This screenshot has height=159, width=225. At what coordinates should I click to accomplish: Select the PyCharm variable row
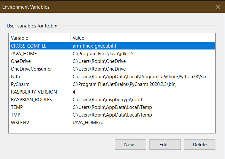[x=113, y=84]
